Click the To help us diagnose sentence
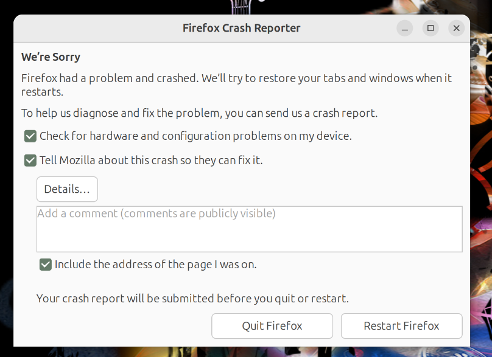 point(199,113)
